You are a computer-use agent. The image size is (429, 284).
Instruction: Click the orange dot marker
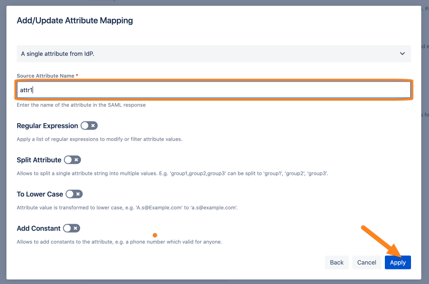[x=155, y=235]
